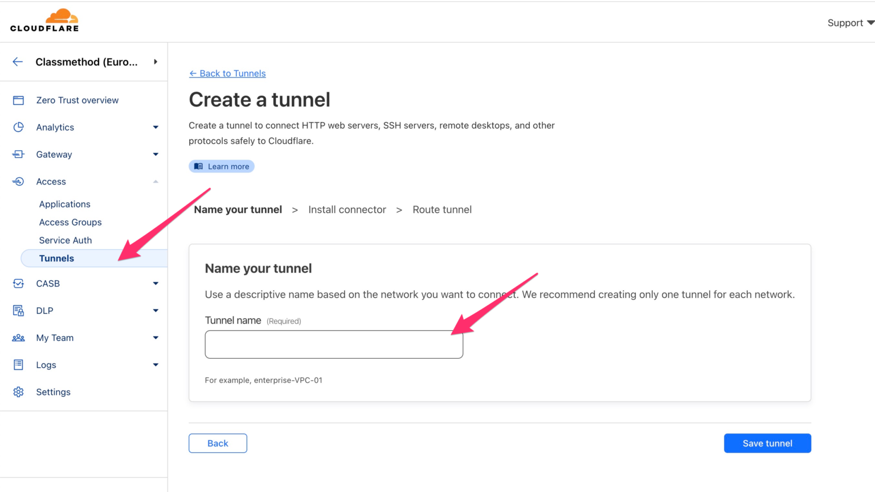Click the Access sidebar icon
This screenshot has width=875, height=492.
[x=18, y=181]
